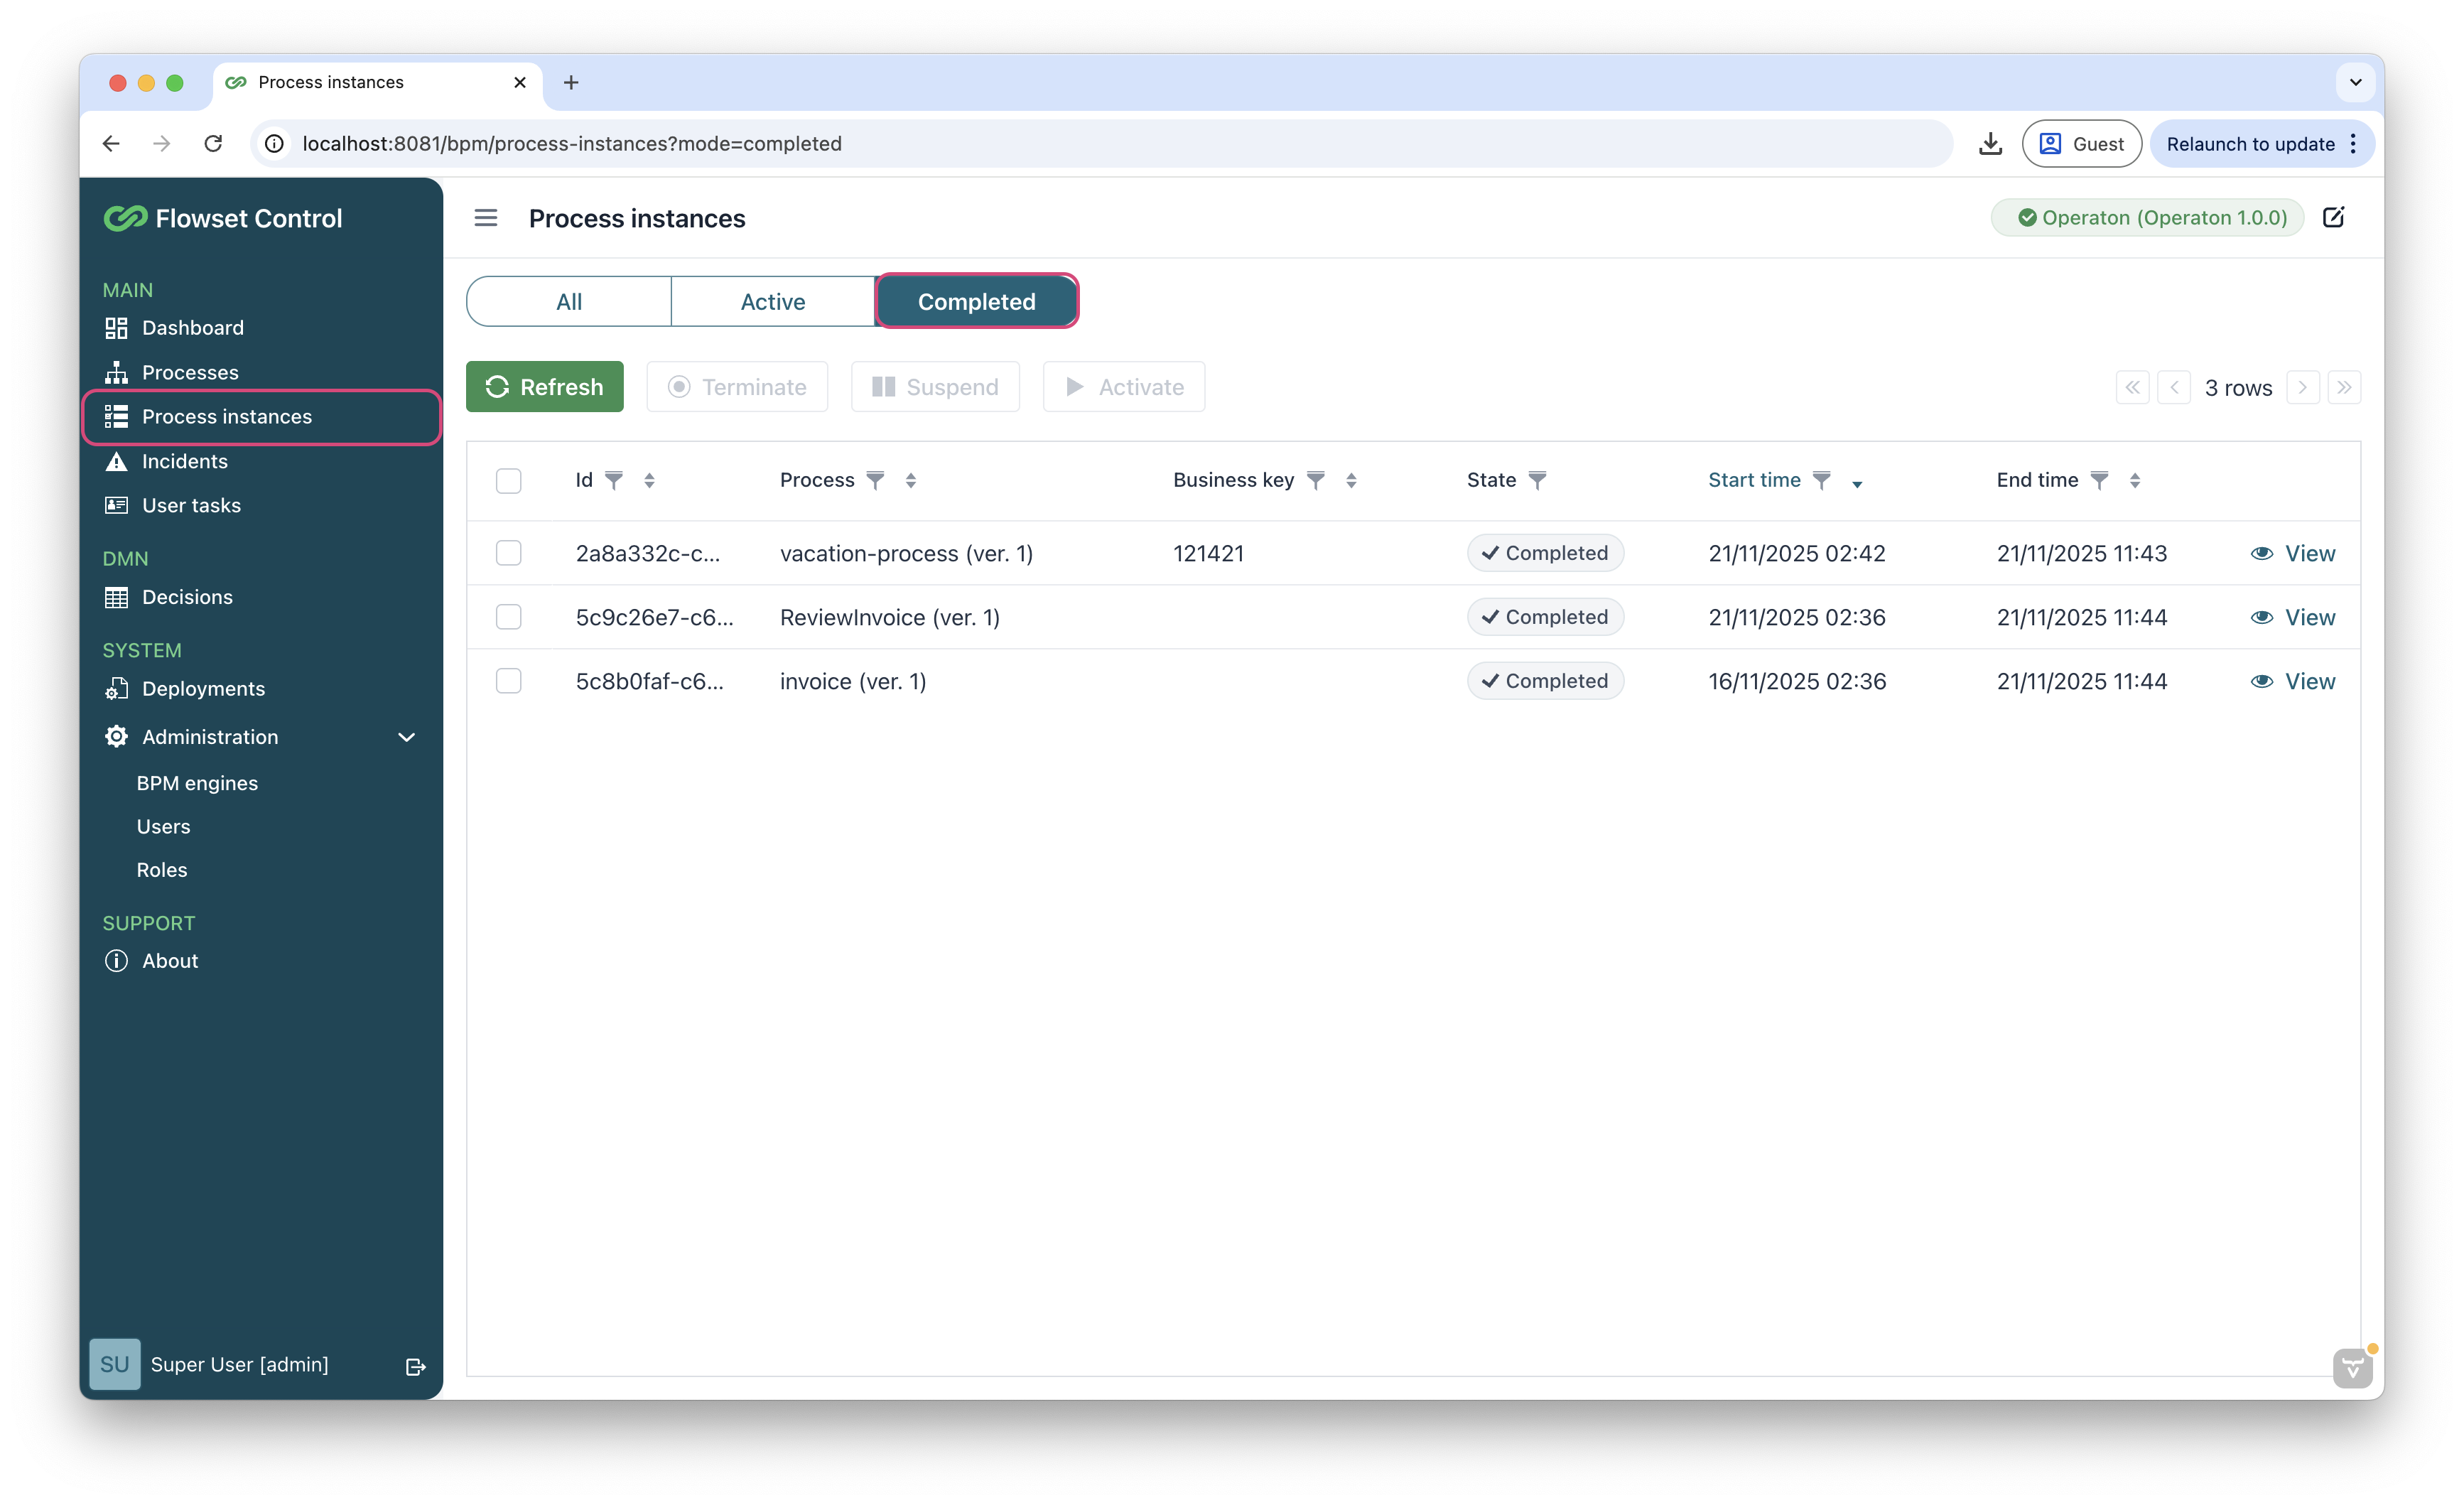Click the Completed state badge on vacation-process
The height and width of the screenshot is (1505, 2464).
coord(1545,553)
